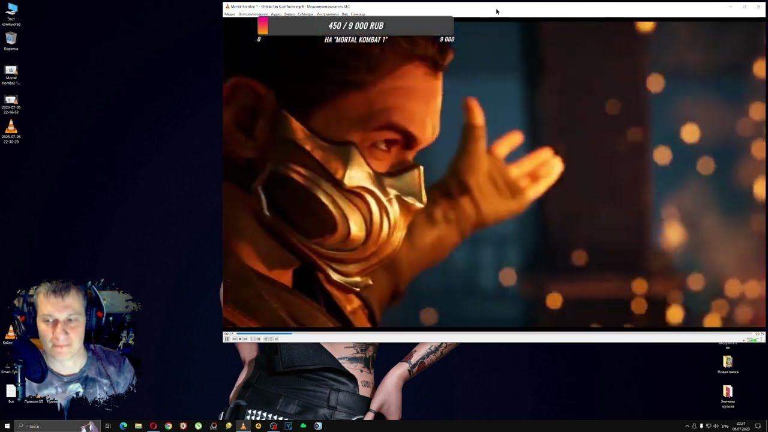Open system tray volume control
The image size is (768, 432).
click(716, 426)
